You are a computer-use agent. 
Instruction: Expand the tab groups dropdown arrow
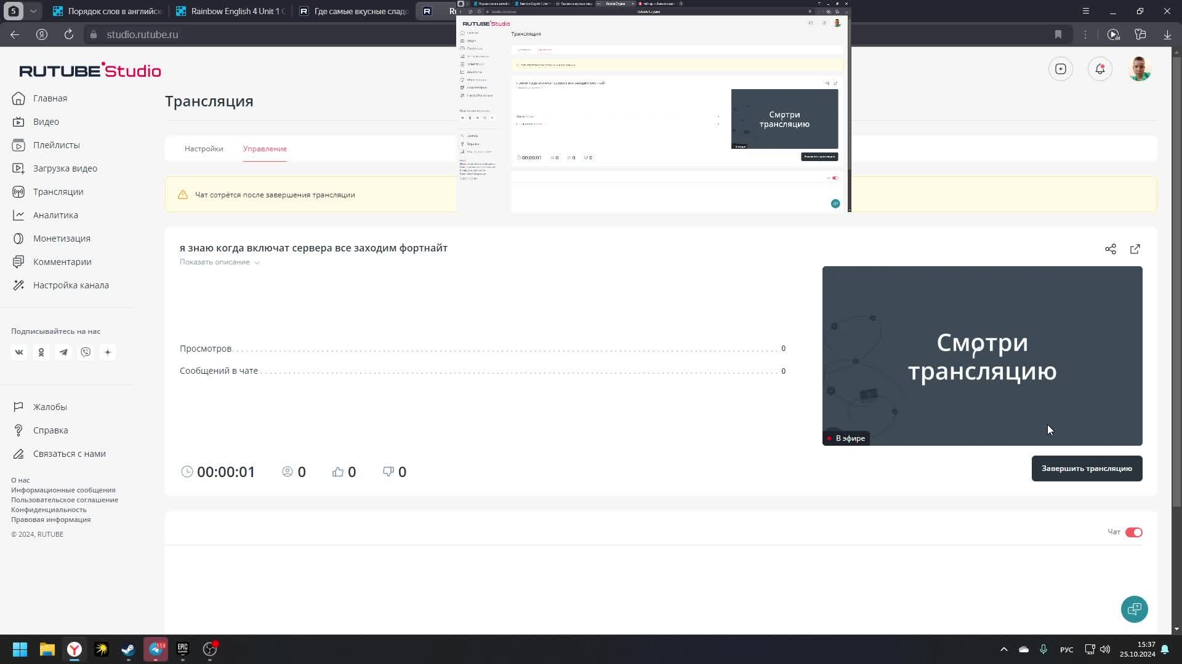pyautogui.click(x=33, y=11)
